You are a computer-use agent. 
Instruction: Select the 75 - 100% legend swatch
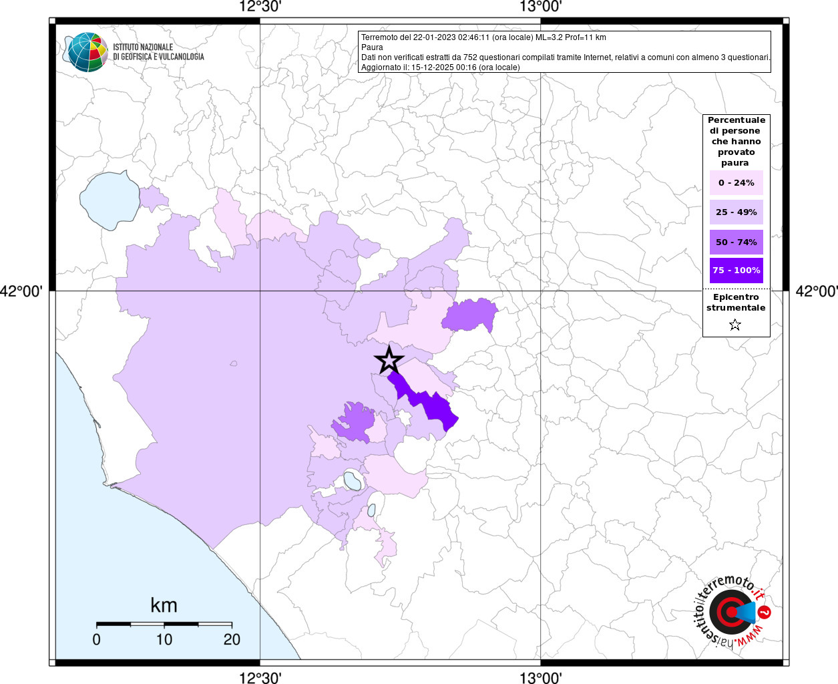coord(736,271)
